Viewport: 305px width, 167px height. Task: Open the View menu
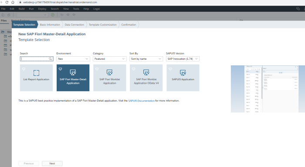coord(66,9)
